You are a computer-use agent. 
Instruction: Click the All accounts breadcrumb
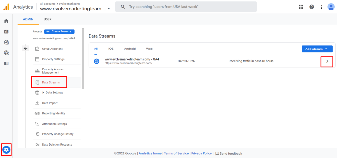coord(48,4)
